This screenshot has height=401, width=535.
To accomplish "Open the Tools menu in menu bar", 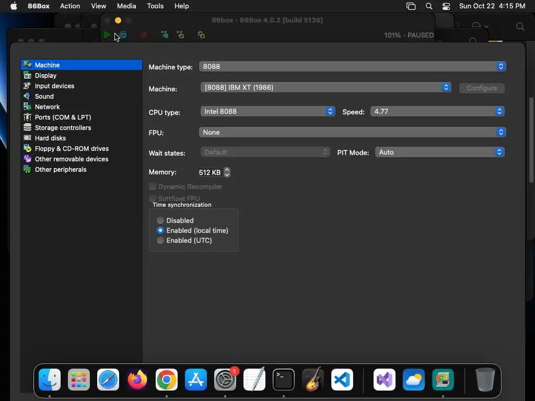I will 155,6.
